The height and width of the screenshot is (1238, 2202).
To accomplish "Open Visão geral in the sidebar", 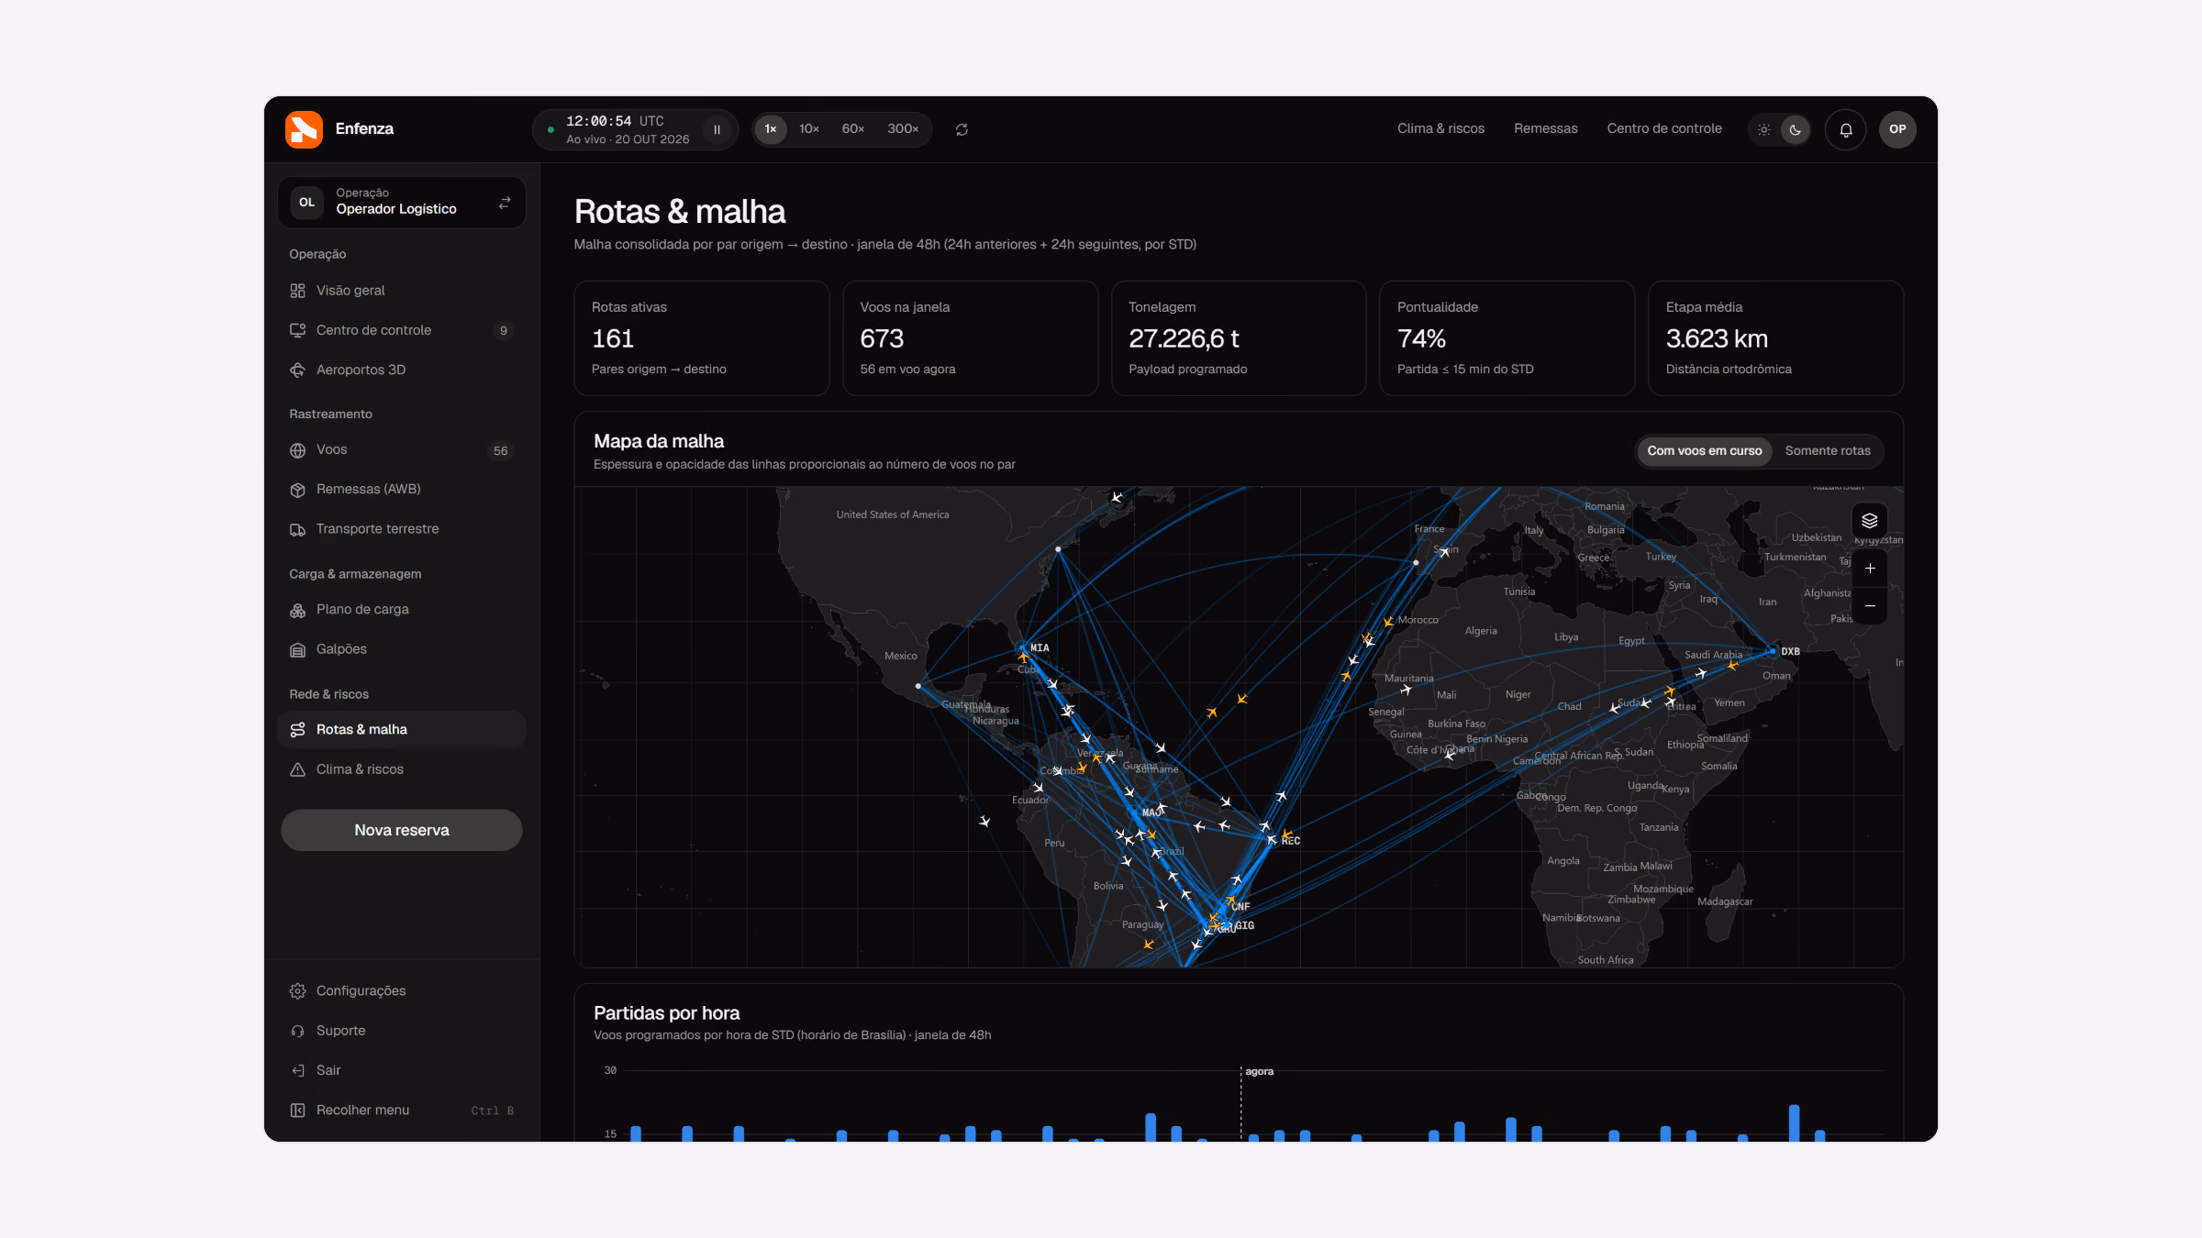I will coord(401,291).
